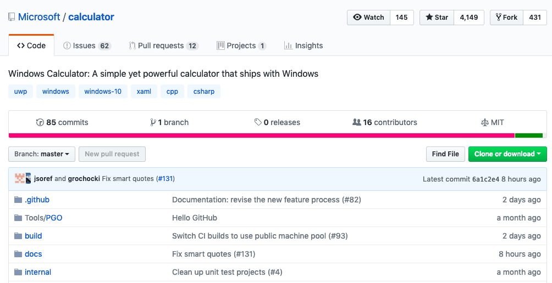
Task: Click the jsoref author avatar
Action: (x=19, y=178)
